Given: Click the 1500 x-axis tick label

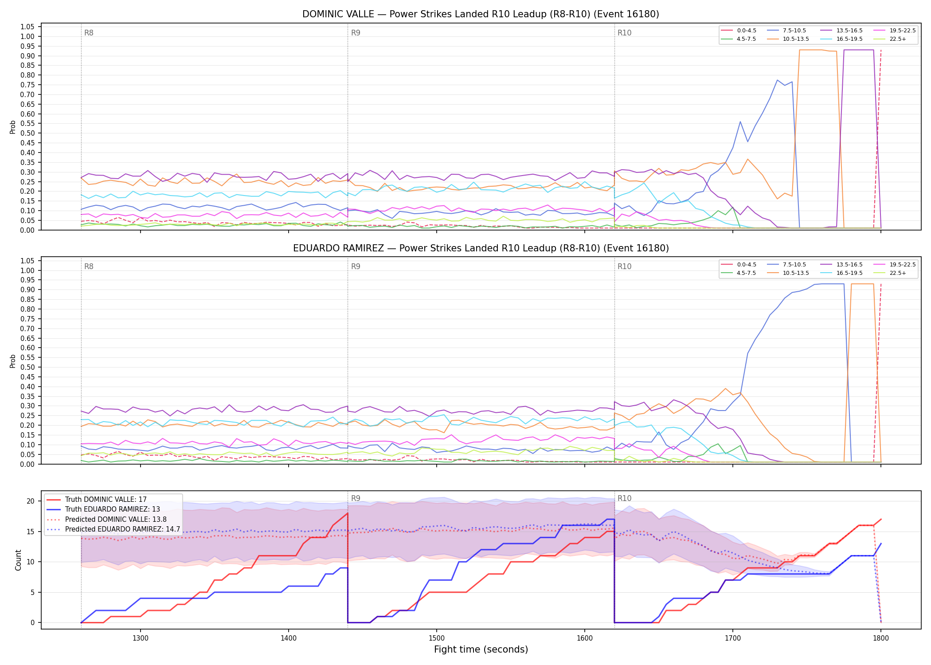Looking at the screenshot, I should point(437,638).
